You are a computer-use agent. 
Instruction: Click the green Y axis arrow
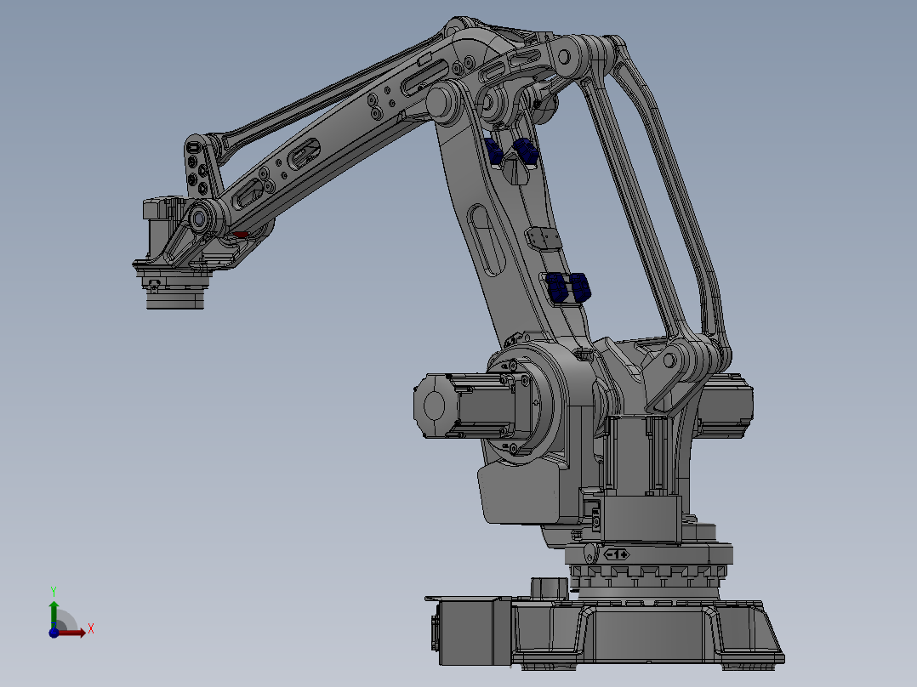point(54,605)
